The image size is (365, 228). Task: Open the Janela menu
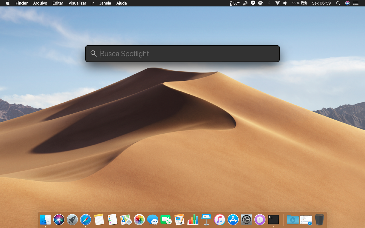pyautogui.click(x=105, y=3)
